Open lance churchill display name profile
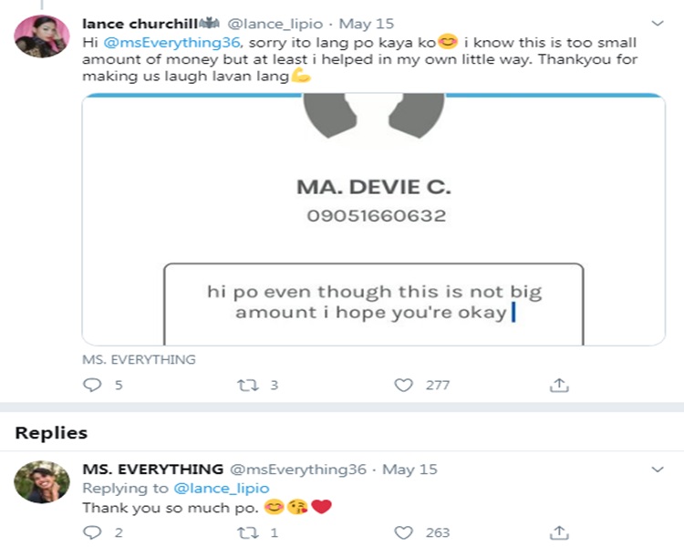 [x=140, y=24]
